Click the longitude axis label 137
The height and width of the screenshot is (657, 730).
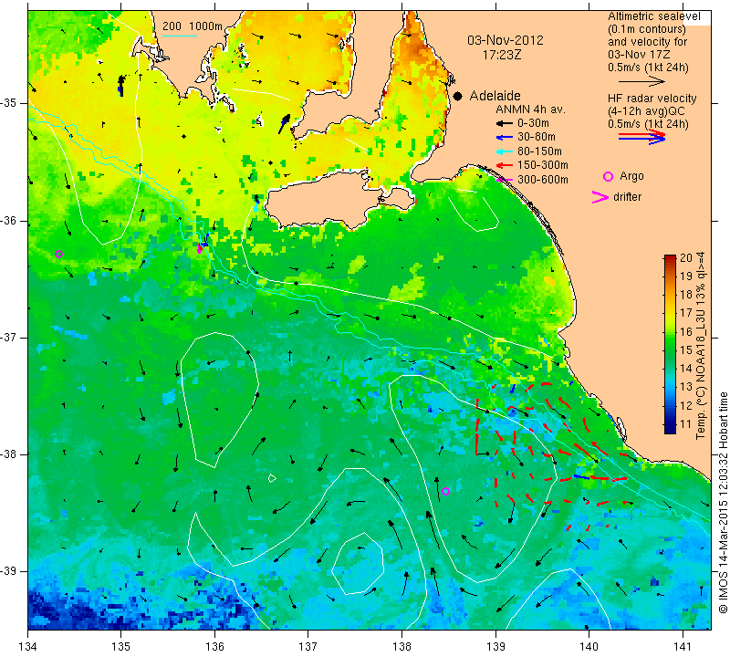pyautogui.click(x=308, y=647)
